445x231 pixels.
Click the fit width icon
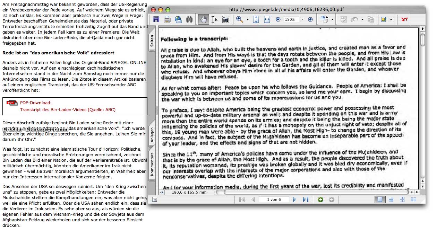[x=267, y=20]
